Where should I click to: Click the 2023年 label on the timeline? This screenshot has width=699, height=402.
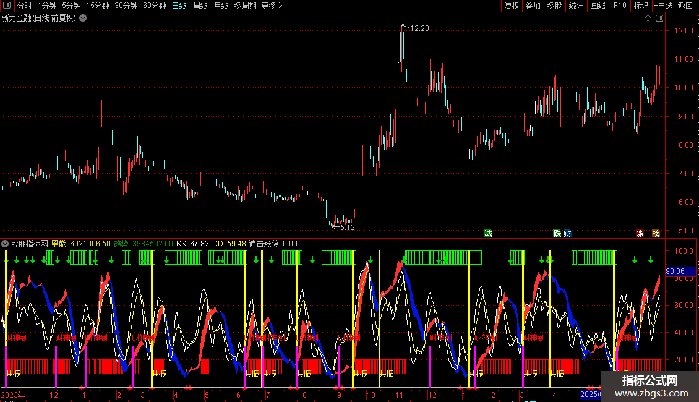14,395
